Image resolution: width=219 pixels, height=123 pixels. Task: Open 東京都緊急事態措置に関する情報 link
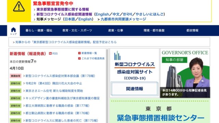[x=63, y=9]
